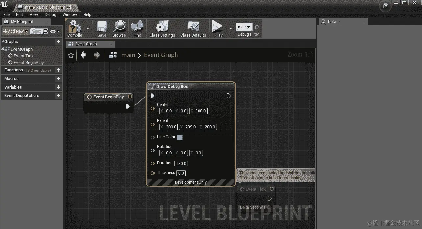
Task: Open the Help menu
Action: coord(87,14)
